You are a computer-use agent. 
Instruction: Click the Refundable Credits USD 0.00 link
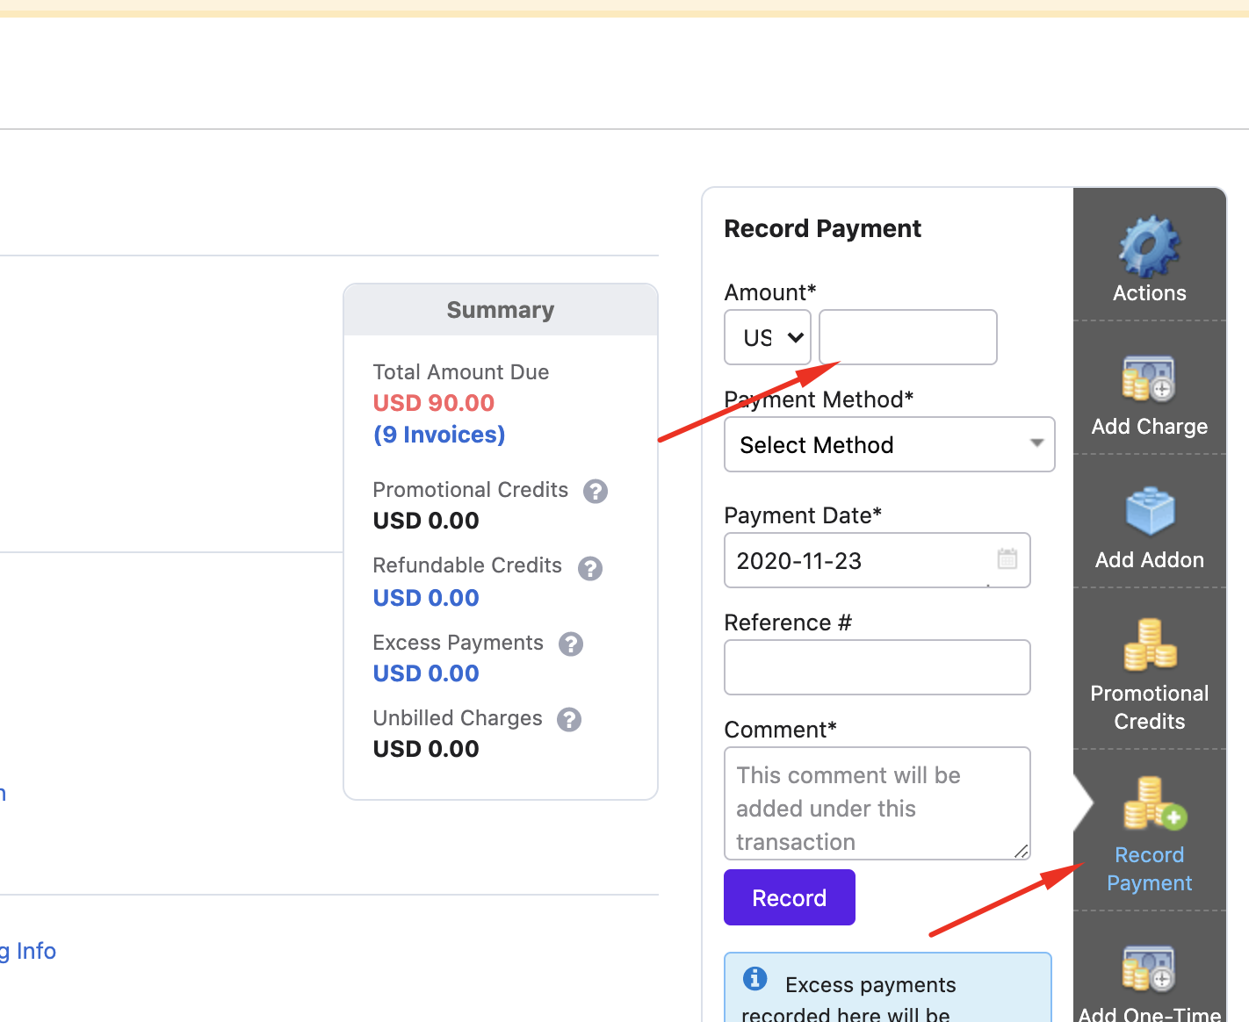(x=426, y=598)
